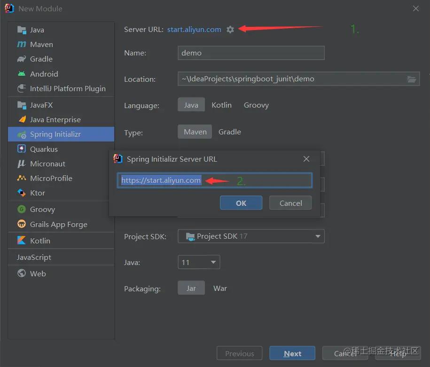The width and height of the screenshot is (430, 367).
Task: Choose Maven as project type
Action: point(195,132)
